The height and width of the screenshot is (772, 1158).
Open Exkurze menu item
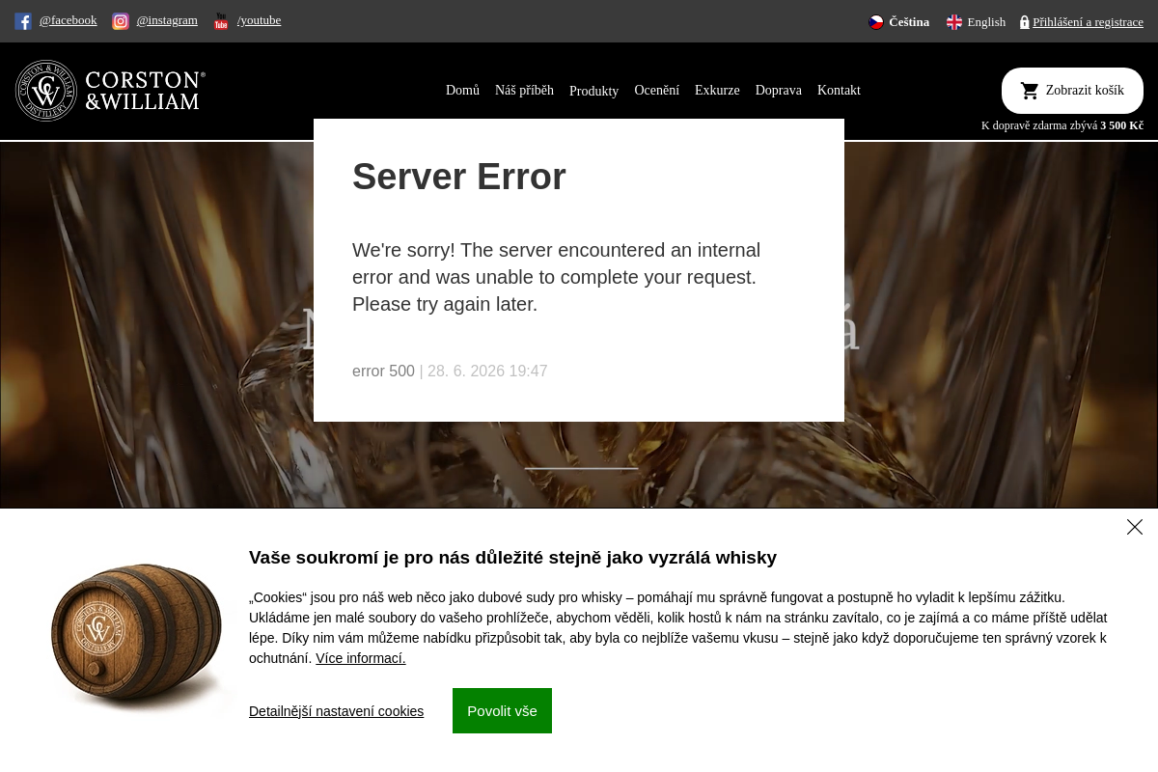(x=717, y=91)
